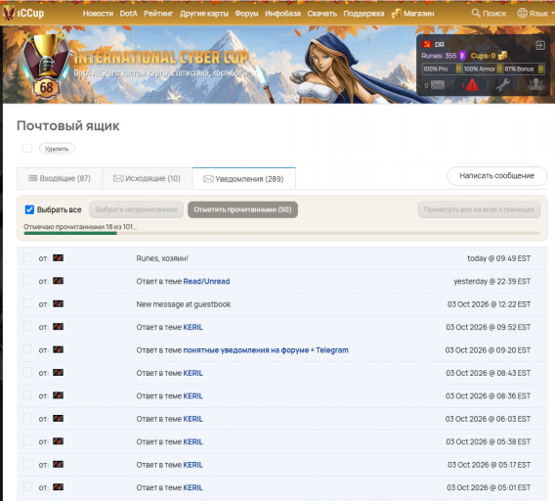This screenshot has width=555, height=501.
Task: Uncheck the Выбрать все checkbox
Action: tap(29, 209)
